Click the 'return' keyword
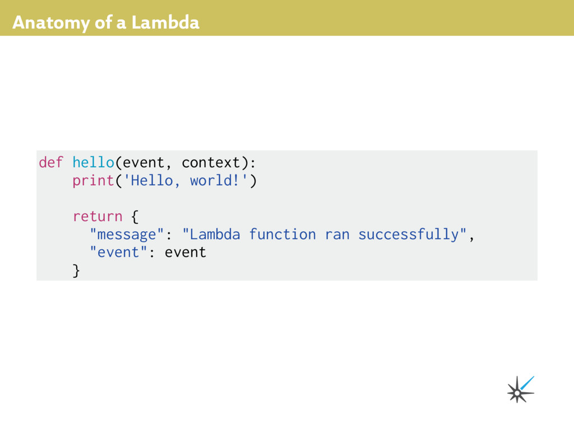The image size is (574, 431). [97, 216]
